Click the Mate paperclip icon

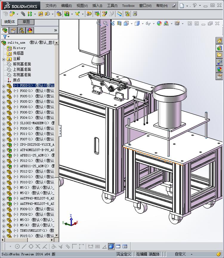pos(23,14)
